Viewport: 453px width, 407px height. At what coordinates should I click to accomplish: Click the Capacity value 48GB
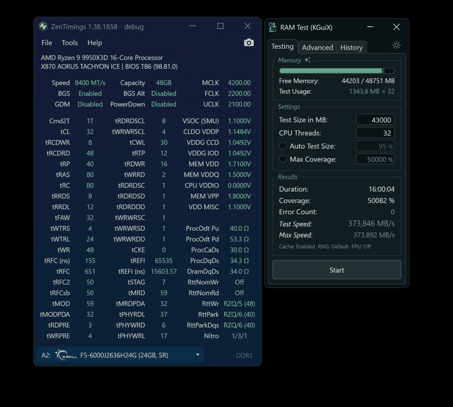click(164, 83)
